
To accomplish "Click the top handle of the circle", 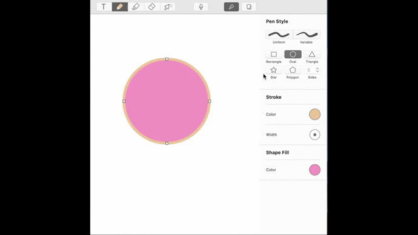I will pos(167,59).
